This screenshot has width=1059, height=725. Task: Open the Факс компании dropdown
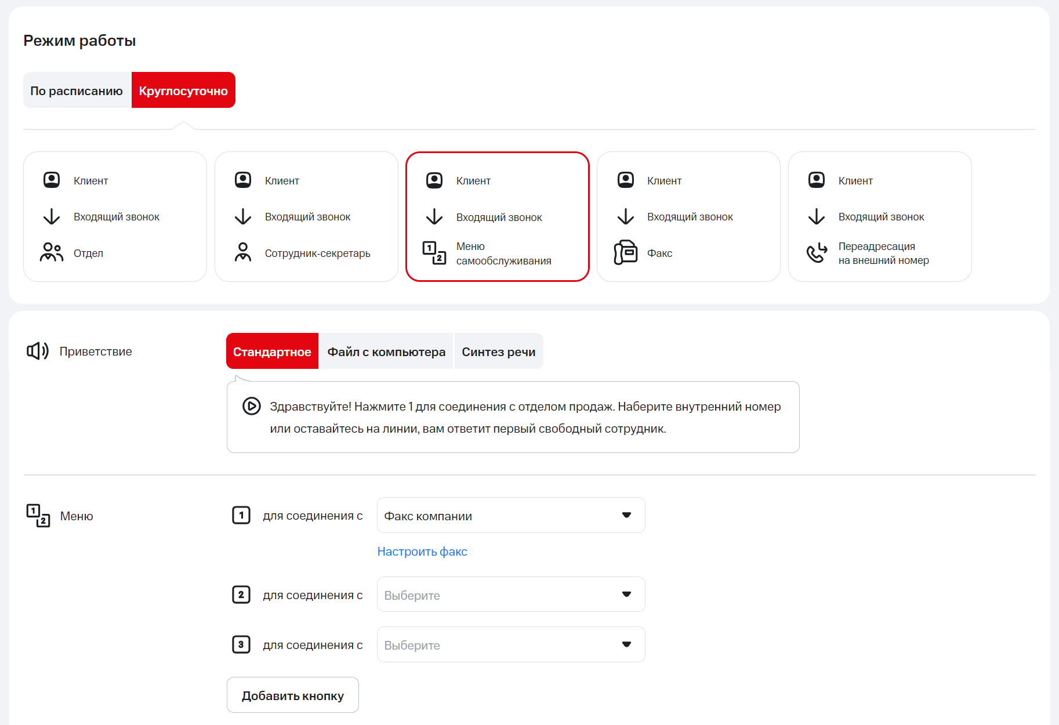510,515
